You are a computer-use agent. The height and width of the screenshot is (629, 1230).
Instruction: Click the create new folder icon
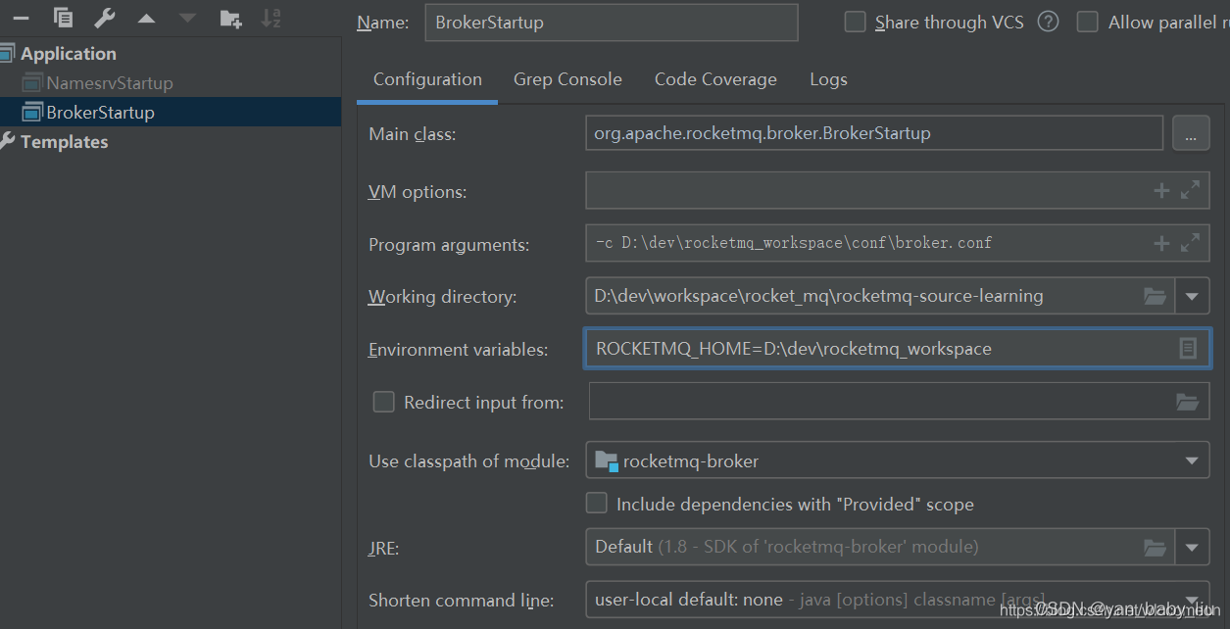(x=230, y=18)
